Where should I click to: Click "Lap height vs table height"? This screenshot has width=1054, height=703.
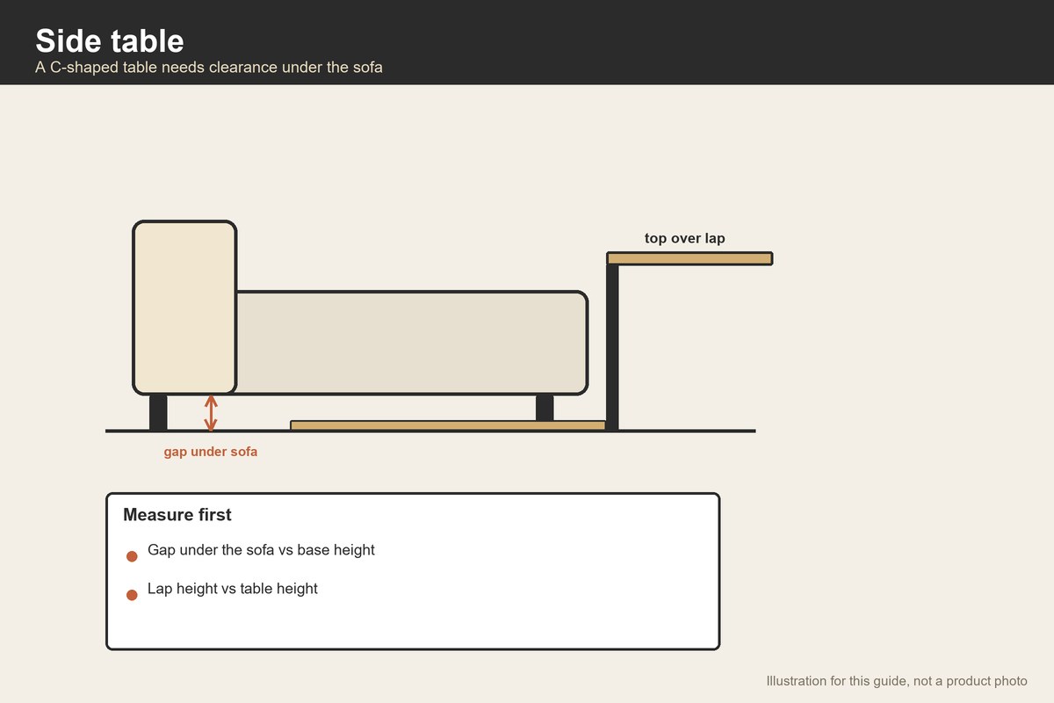233,589
